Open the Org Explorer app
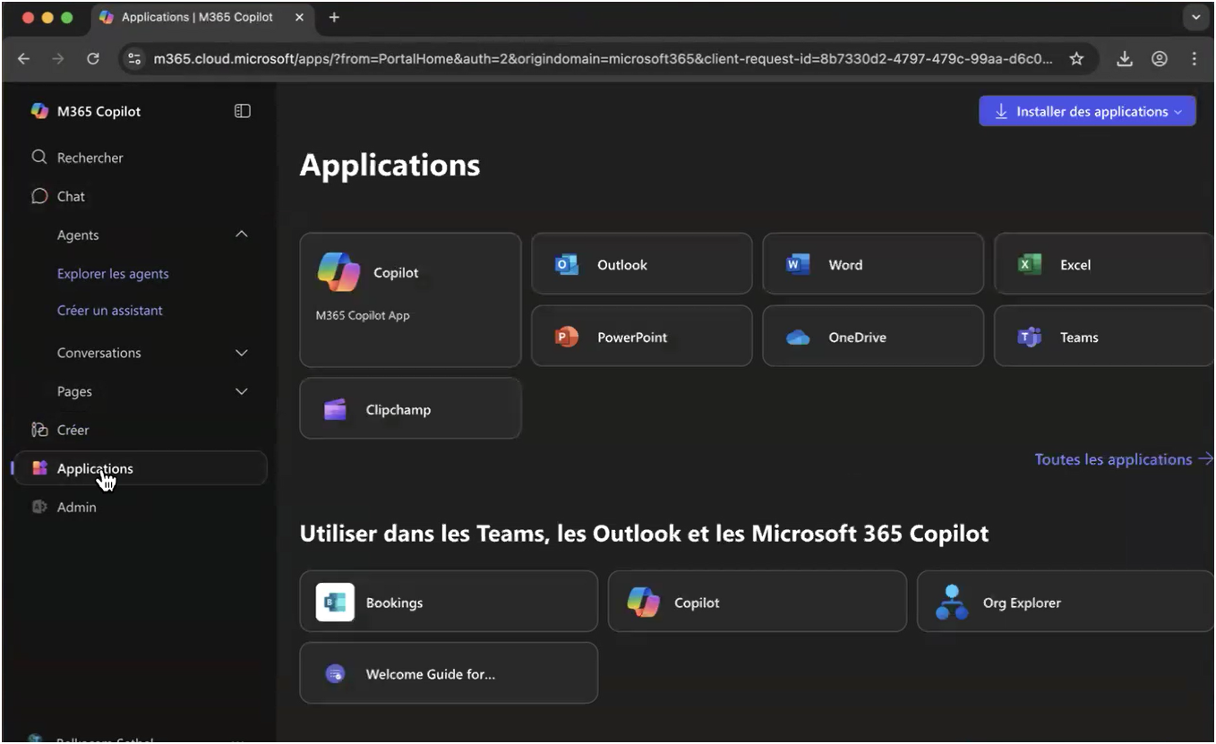This screenshot has width=1216, height=744. pyautogui.click(x=1065, y=603)
